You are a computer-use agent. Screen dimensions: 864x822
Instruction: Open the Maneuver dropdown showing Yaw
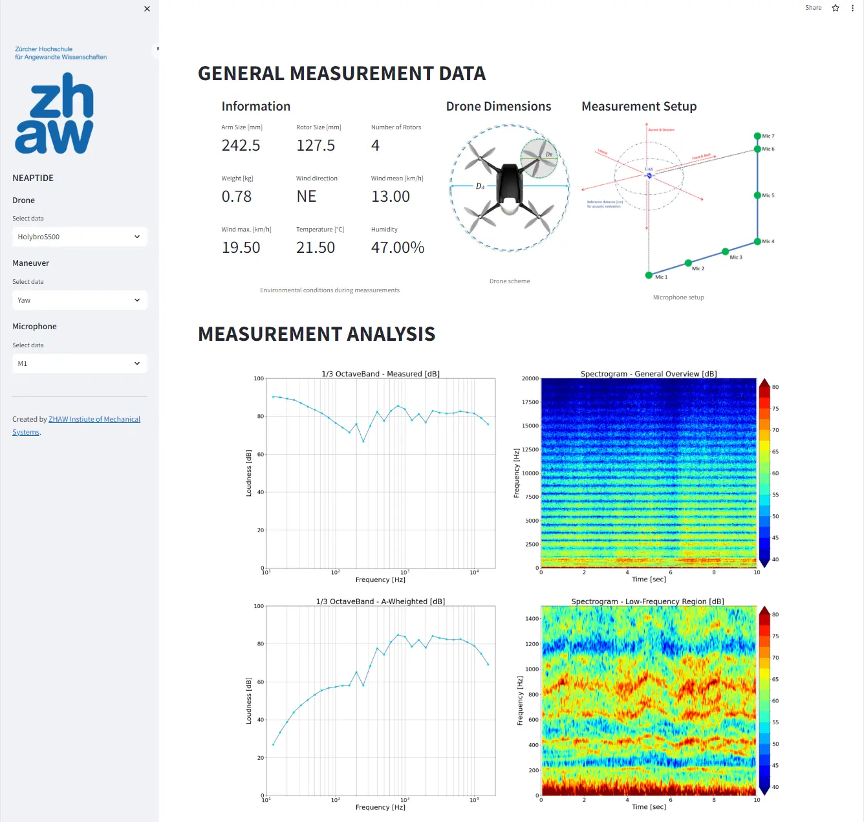(x=80, y=300)
